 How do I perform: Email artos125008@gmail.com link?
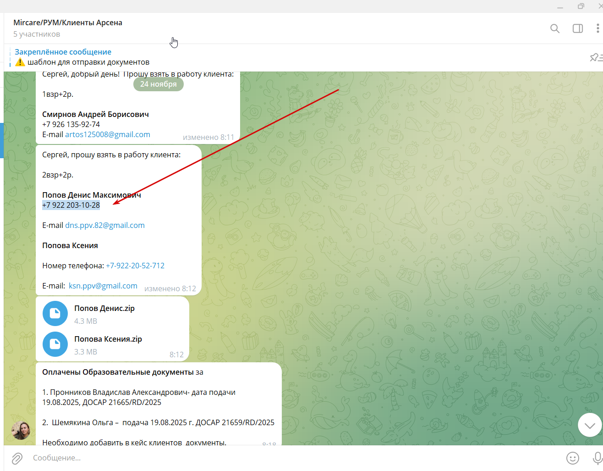(108, 135)
